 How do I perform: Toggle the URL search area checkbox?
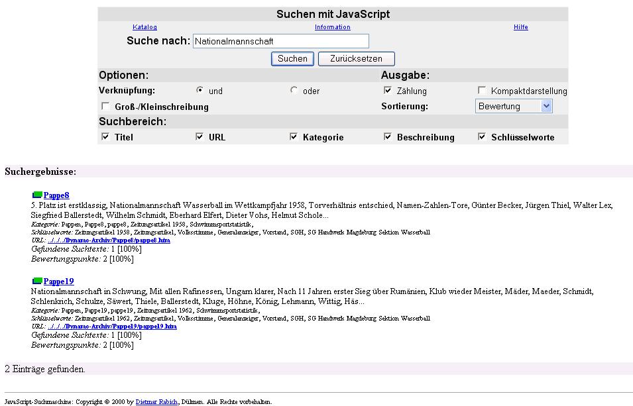200,137
